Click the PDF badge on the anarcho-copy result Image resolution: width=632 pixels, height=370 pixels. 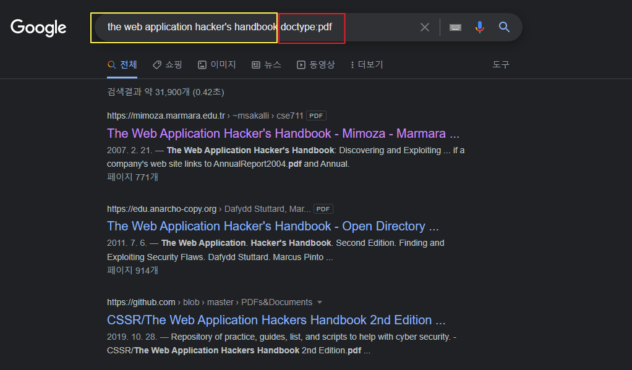pyautogui.click(x=323, y=209)
